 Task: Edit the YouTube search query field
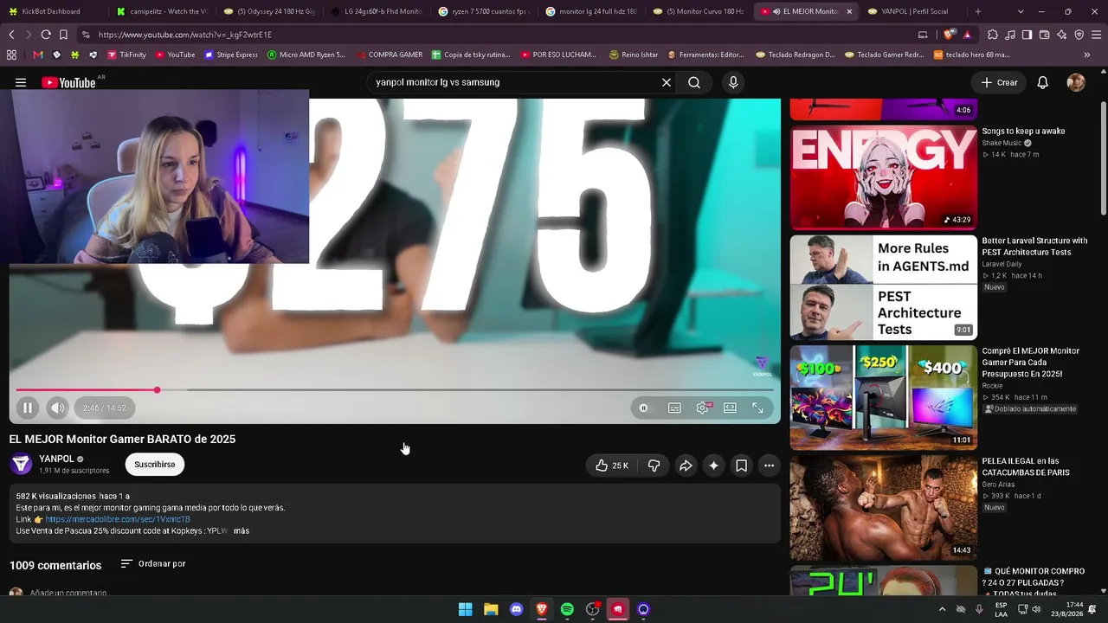click(x=515, y=82)
